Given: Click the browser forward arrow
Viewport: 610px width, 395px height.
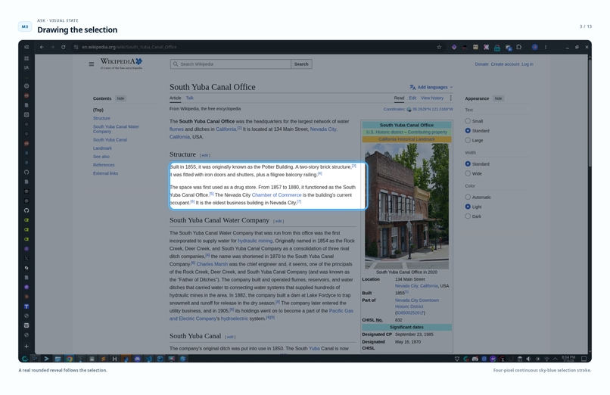Looking at the screenshot, I should click(x=52, y=47).
